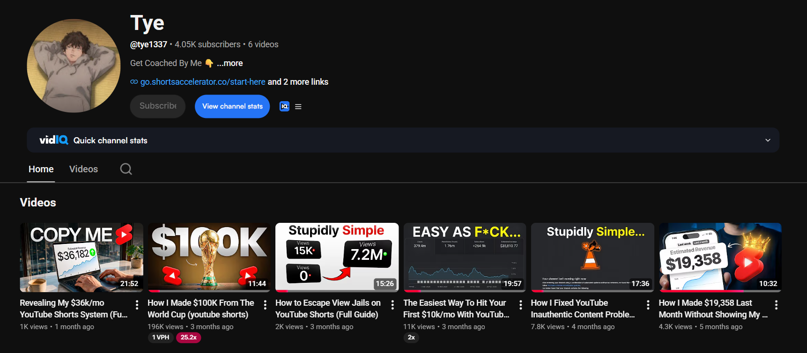Click the vidIQ icon beside View channel stats

click(284, 106)
